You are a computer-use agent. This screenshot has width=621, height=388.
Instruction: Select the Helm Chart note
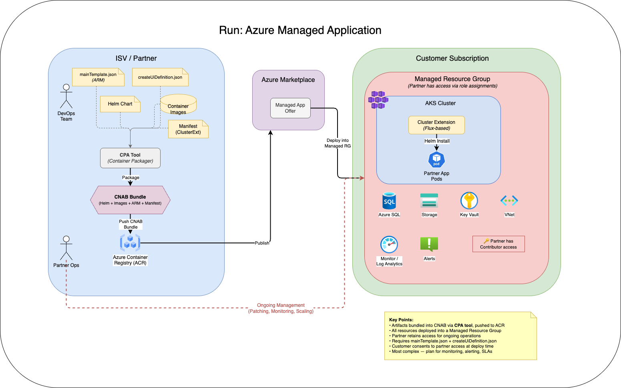[x=120, y=104]
